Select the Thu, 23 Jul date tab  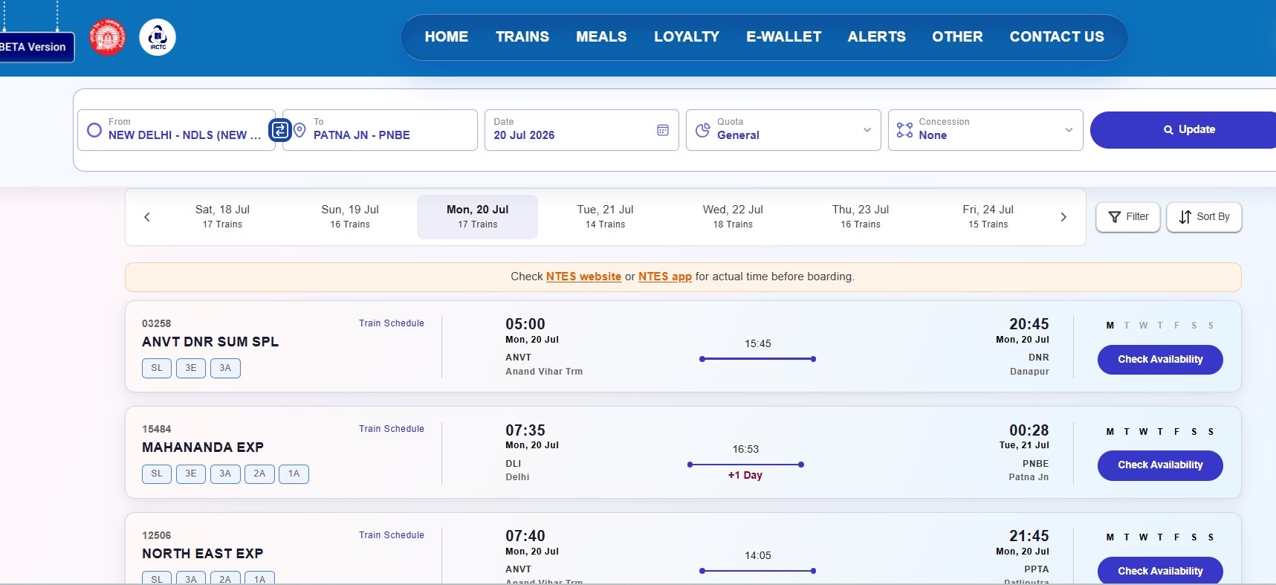pyautogui.click(x=861, y=217)
